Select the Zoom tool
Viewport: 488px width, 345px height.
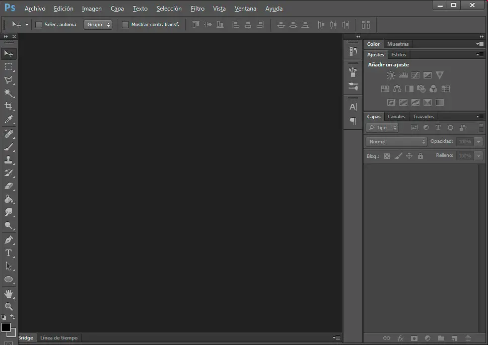click(9, 306)
